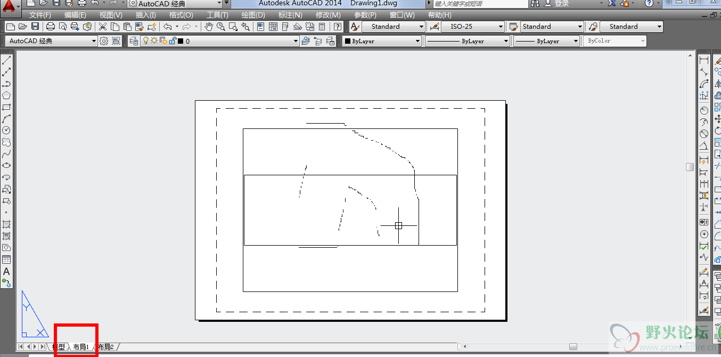This screenshot has height=357, width=721.
Task: Click the vertical scrollbar thumb
Action: pyautogui.click(x=690, y=167)
